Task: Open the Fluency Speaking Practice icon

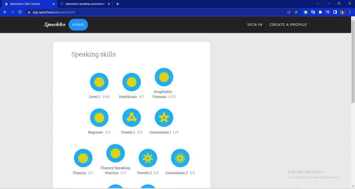Action: [x=115, y=153]
